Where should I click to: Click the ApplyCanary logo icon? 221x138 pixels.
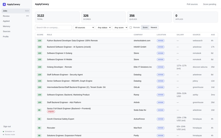click(4, 4)
